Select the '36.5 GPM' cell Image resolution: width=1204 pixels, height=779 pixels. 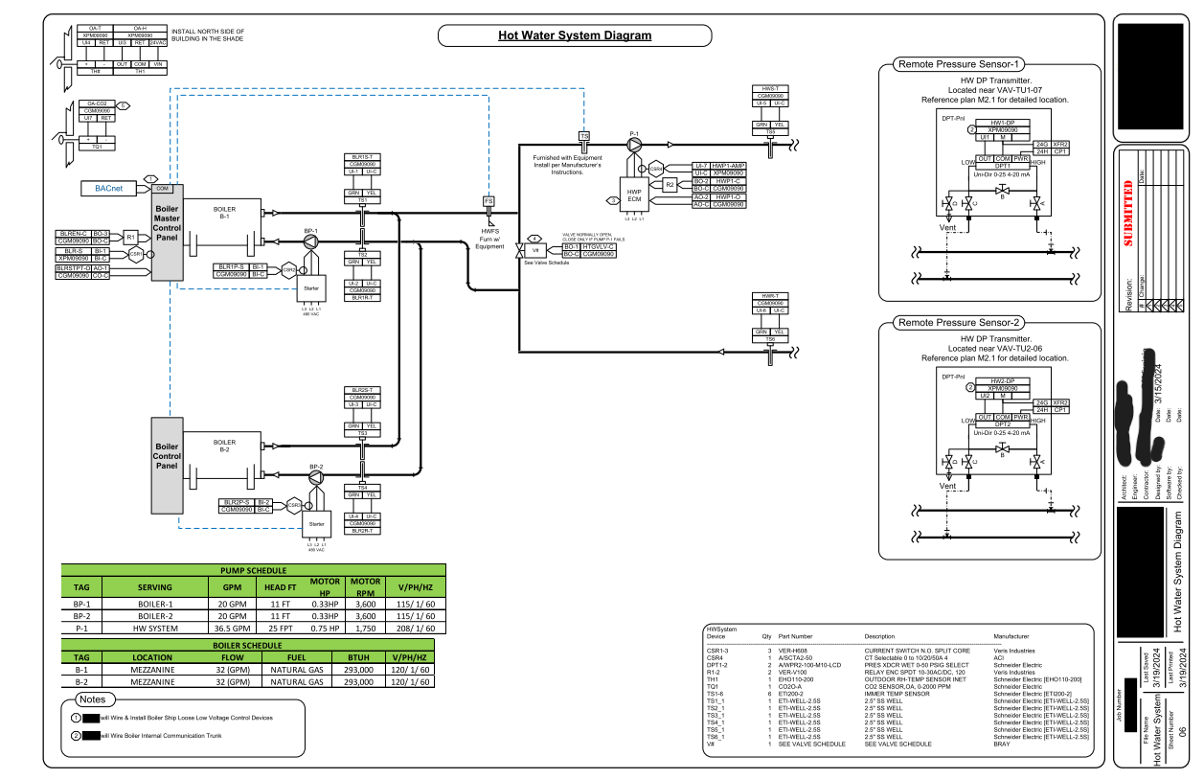pyautogui.click(x=232, y=629)
